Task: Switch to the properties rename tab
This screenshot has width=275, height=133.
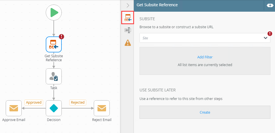Action: [x=127, y=30]
